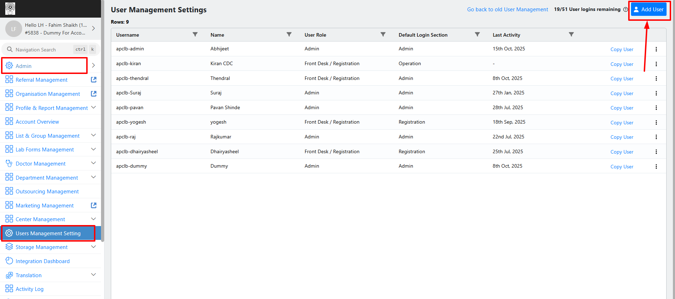Expand the Storage Management chevron
The height and width of the screenshot is (299, 675).
pyautogui.click(x=94, y=247)
